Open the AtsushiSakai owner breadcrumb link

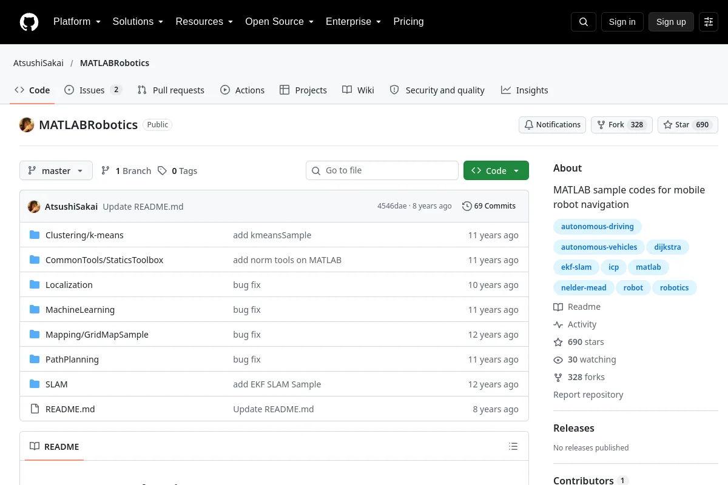click(x=38, y=63)
